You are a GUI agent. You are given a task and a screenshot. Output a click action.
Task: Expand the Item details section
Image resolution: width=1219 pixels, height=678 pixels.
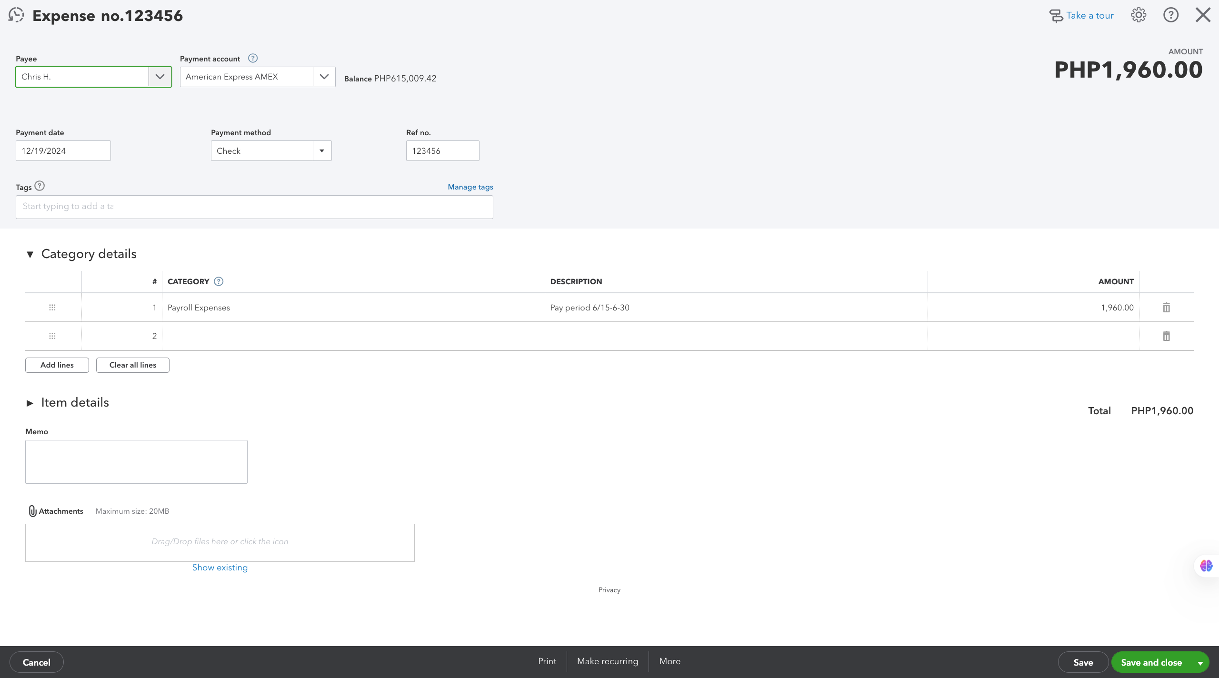point(30,403)
